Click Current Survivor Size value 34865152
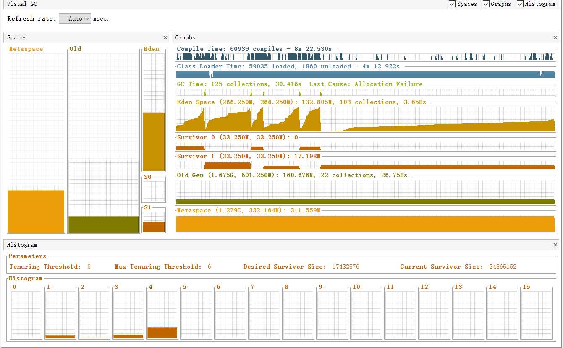This screenshot has width=563, height=348. (503, 267)
